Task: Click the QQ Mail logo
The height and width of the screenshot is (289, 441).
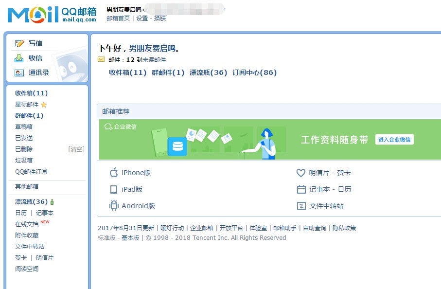Action: 52,14
